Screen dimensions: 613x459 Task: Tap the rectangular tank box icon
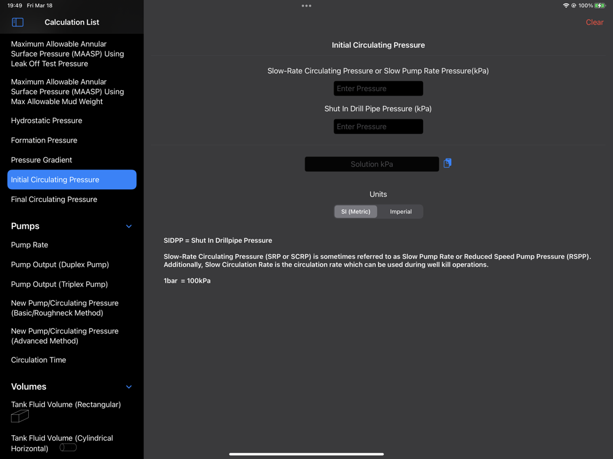coord(20,416)
